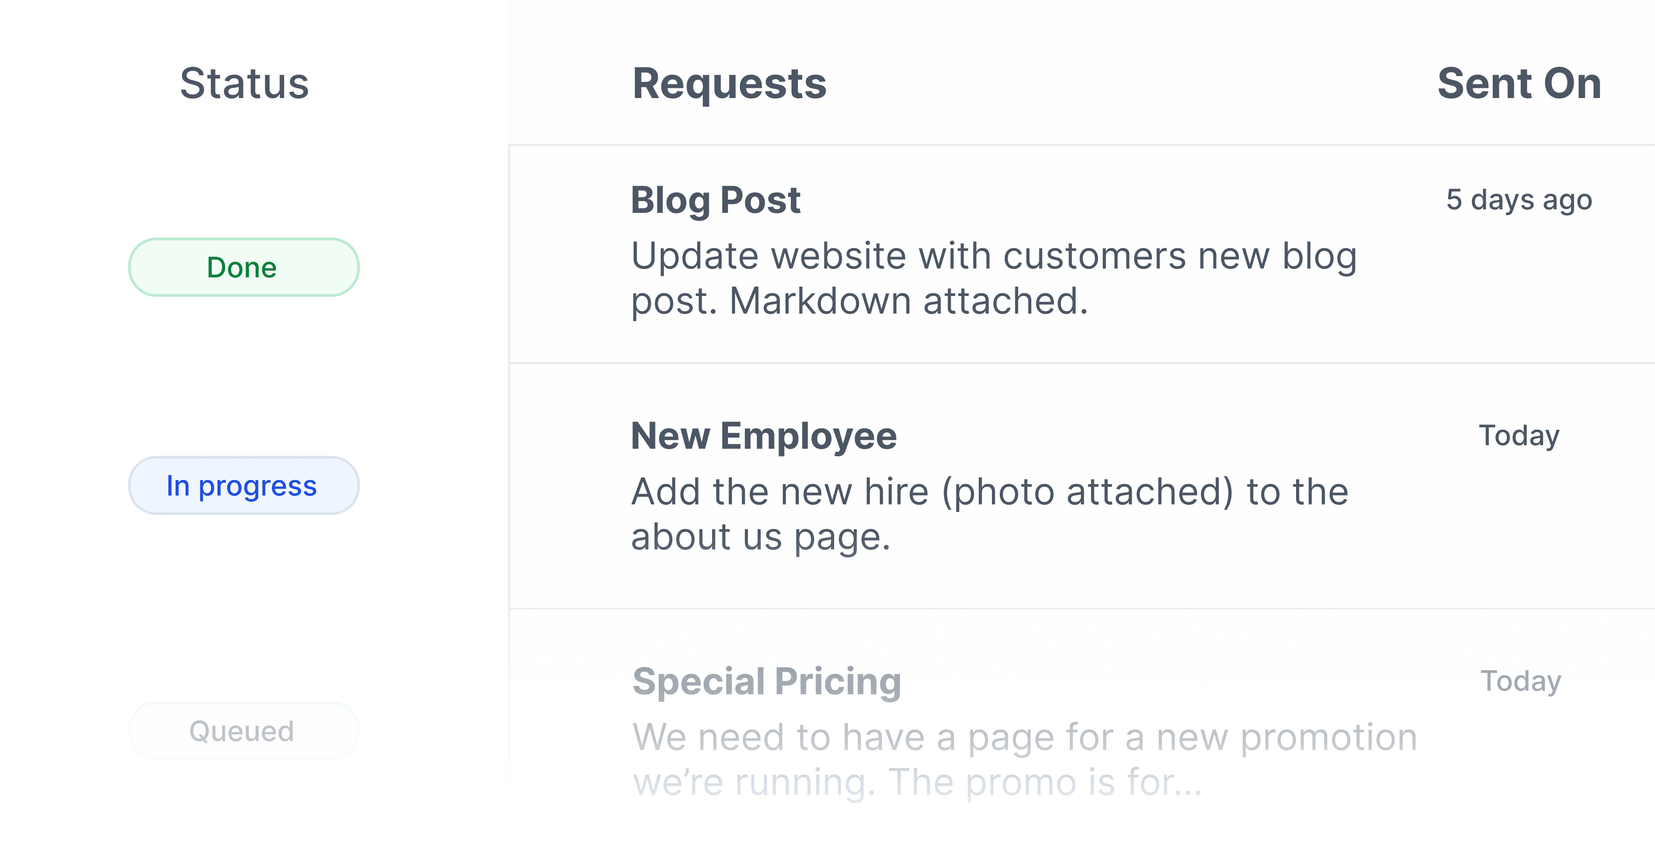1655x848 pixels.
Task: Click the "(photo attached)" phrase in New Employee
Action: click(x=1087, y=492)
